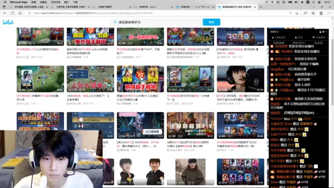Open the video thumbnail with 29:51 duration

(90, 36)
